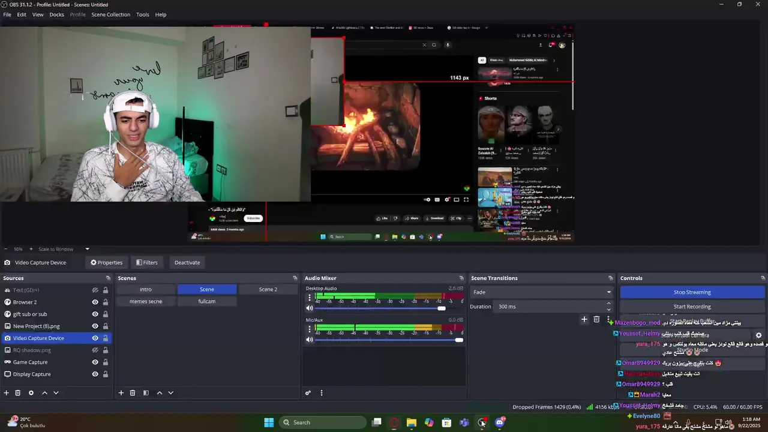
Task: Open the Edit menu
Action: pyautogui.click(x=22, y=14)
